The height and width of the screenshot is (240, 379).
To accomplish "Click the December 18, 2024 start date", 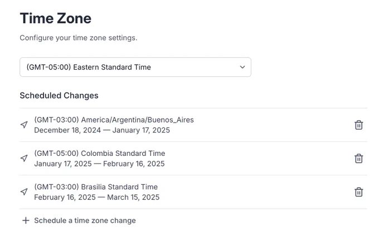I will coord(67,130).
